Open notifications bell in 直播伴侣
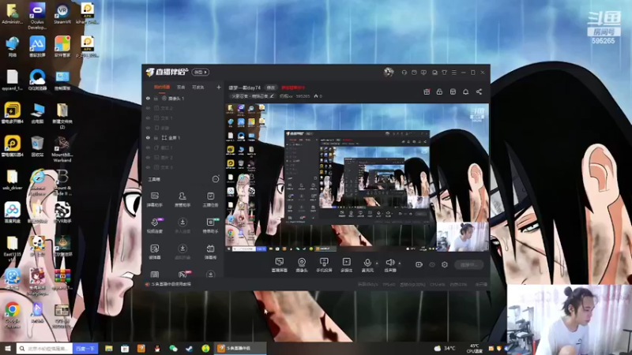This screenshot has width=632, height=355. [x=465, y=92]
